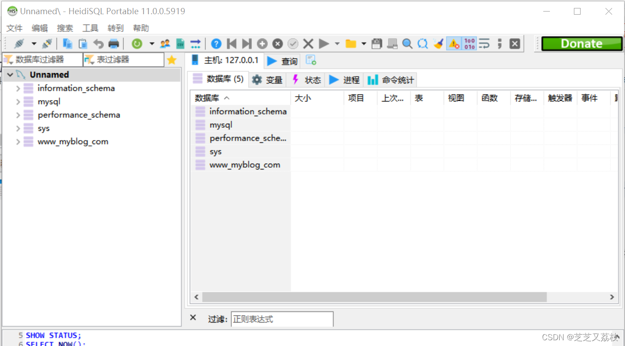Expand the mysql tree node
625x346 pixels.
pos(18,102)
